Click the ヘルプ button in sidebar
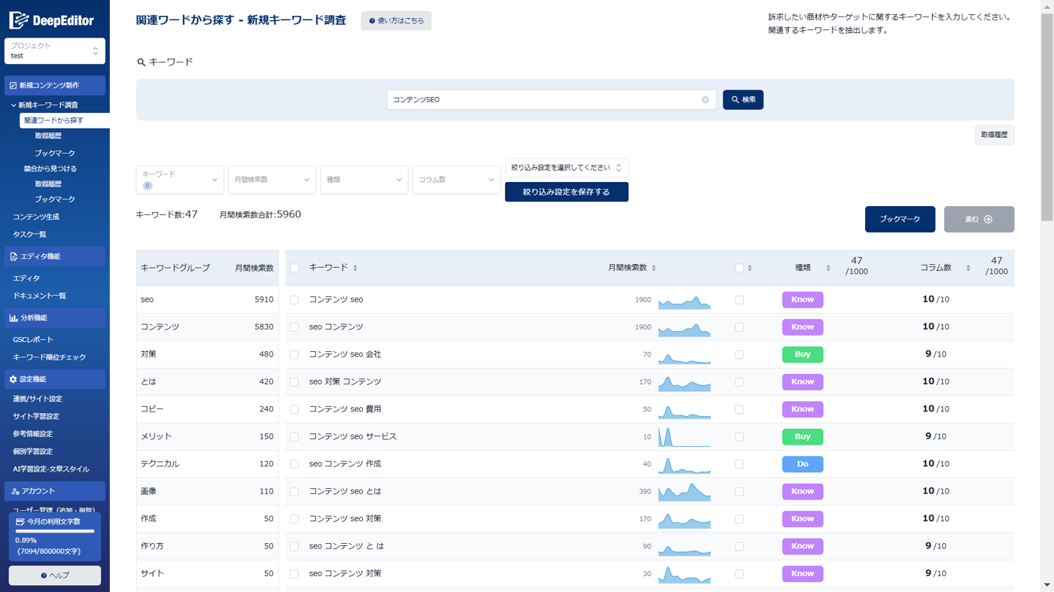 pos(55,575)
